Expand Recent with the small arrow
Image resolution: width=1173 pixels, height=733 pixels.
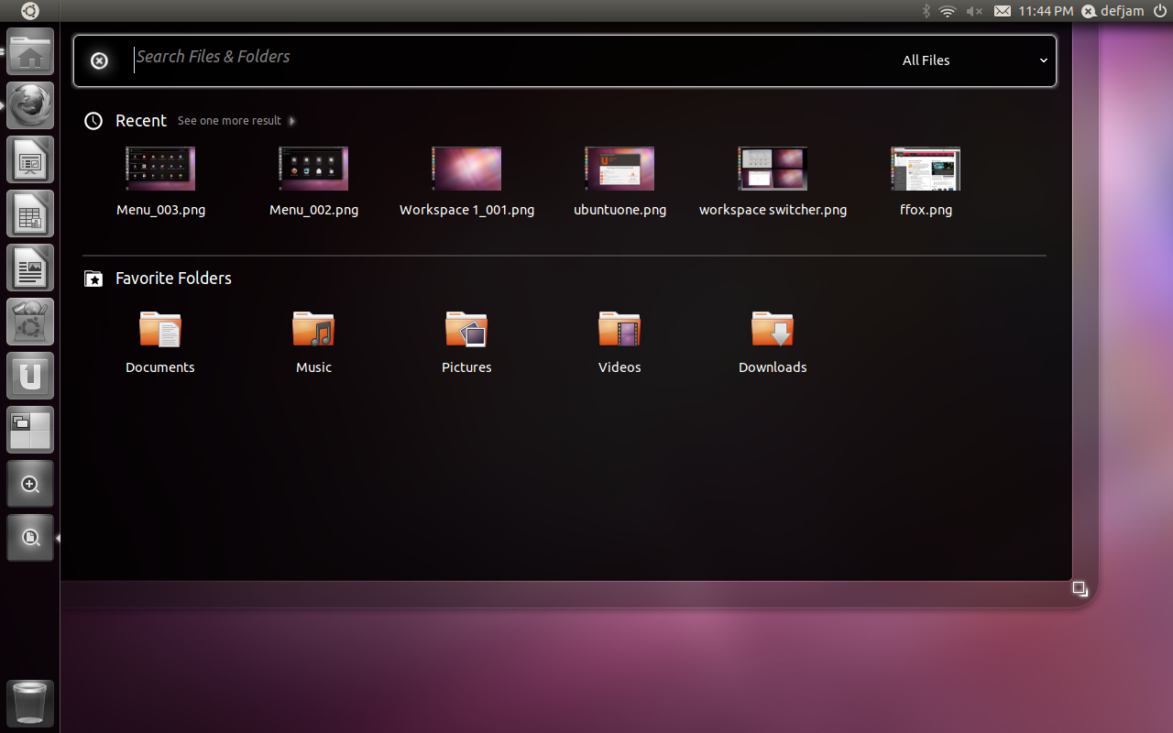tap(291, 121)
